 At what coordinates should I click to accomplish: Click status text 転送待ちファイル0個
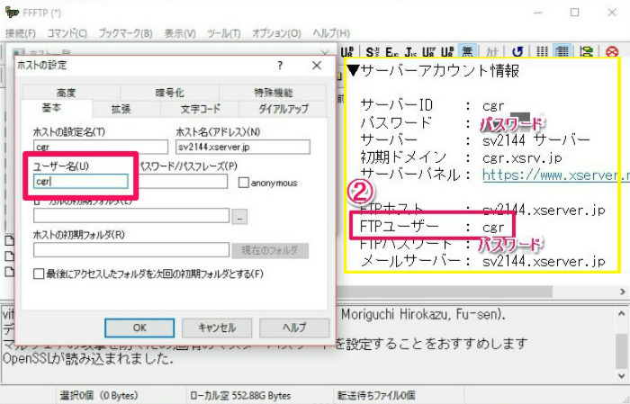click(376, 396)
